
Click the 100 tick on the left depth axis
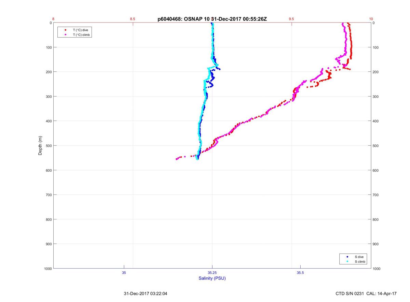point(49,47)
